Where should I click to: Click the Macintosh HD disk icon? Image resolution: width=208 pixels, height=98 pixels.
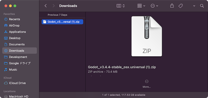6,96
